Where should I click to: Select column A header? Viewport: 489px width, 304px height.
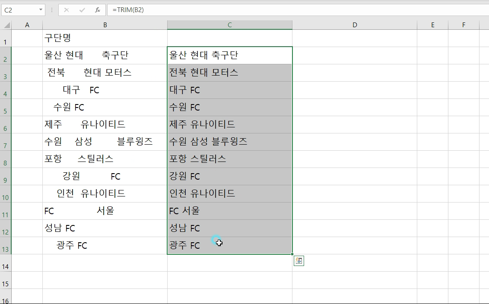coord(27,25)
